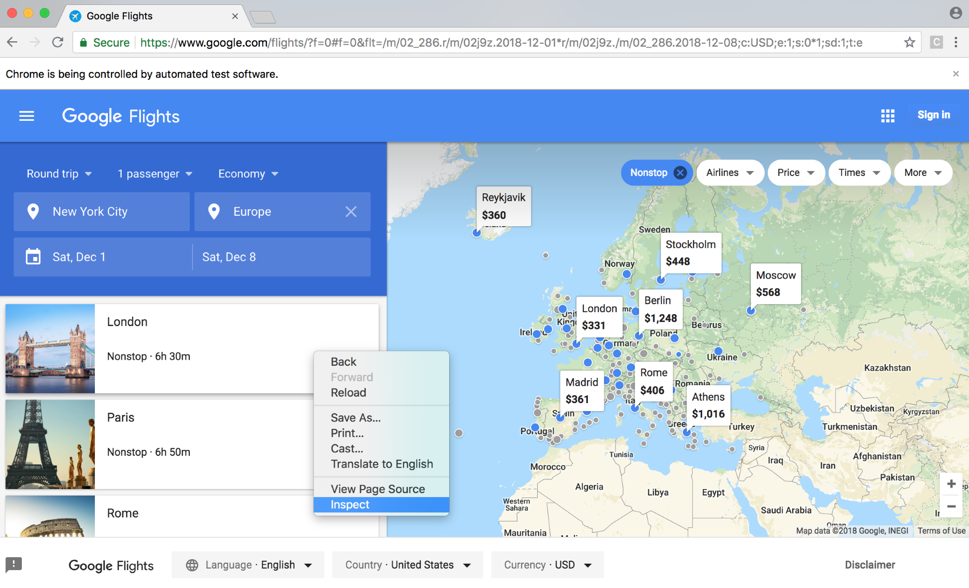Dismiss the automated test software banner
This screenshot has height=588, width=969.
(956, 74)
